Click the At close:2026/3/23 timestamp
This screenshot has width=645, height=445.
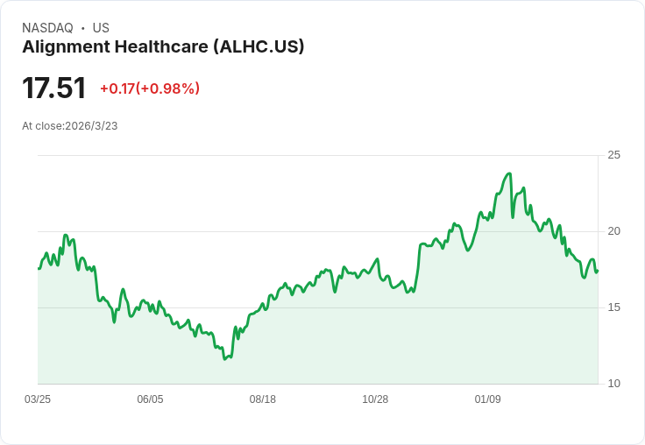pos(70,126)
